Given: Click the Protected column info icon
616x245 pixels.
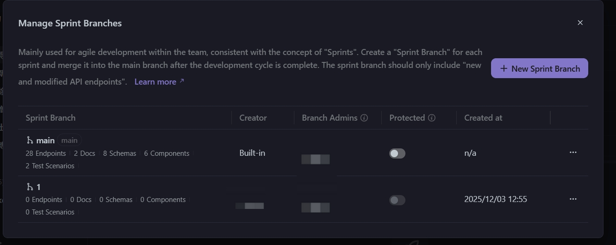Looking at the screenshot, I should pos(432,118).
